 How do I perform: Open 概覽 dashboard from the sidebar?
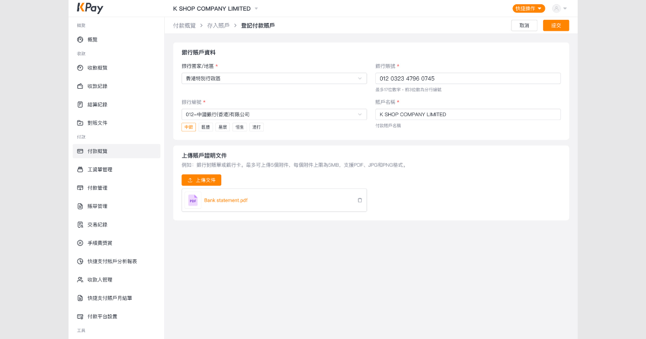click(92, 40)
